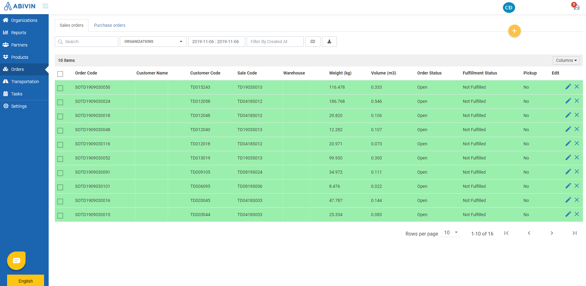Open Transportation in the sidebar
This screenshot has height=286, width=586.
pos(24,82)
